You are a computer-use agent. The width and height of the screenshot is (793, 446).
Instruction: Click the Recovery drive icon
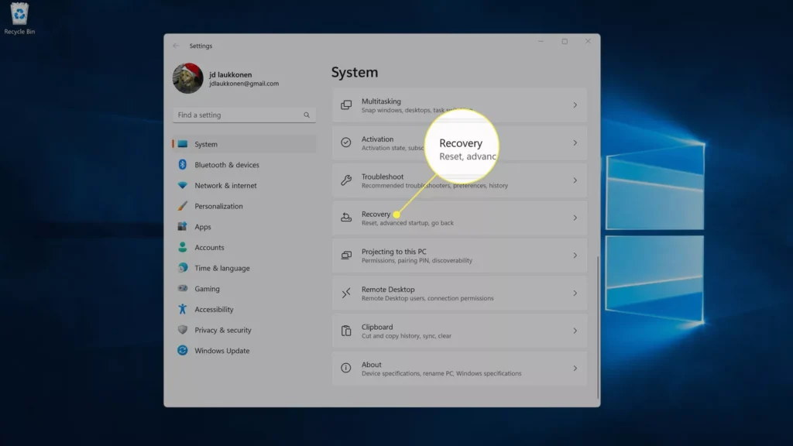point(346,218)
